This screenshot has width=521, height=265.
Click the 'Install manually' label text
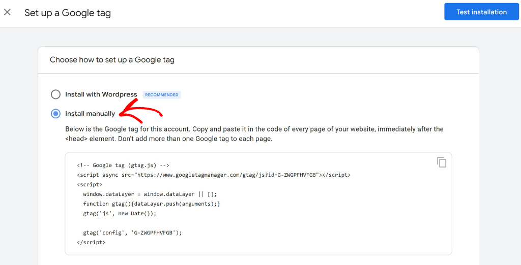(x=90, y=114)
